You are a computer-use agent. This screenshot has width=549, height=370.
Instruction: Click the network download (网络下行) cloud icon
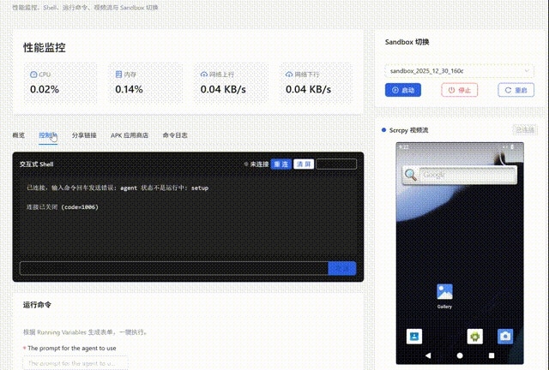[289, 75]
